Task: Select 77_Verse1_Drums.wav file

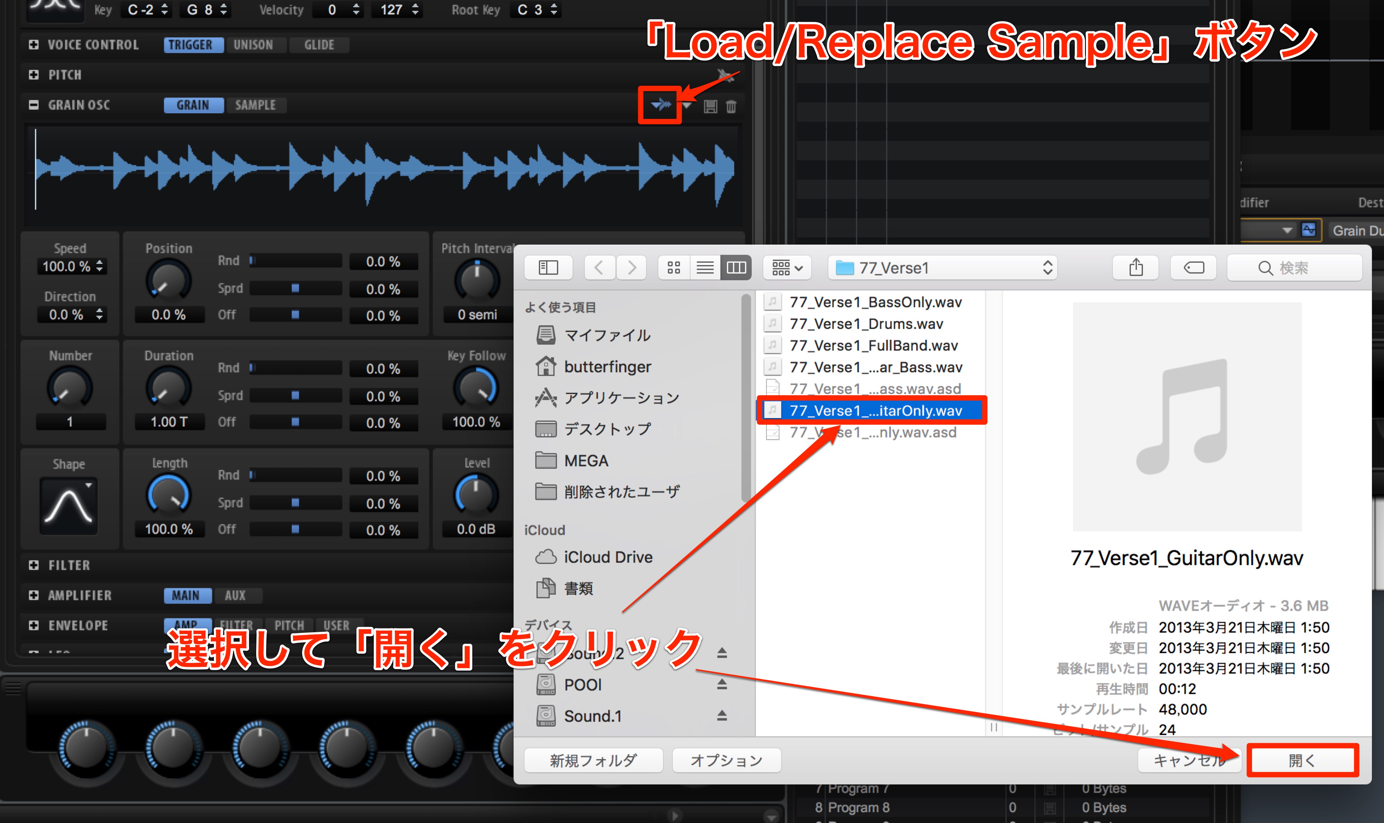Action: [x=871, y=324]
